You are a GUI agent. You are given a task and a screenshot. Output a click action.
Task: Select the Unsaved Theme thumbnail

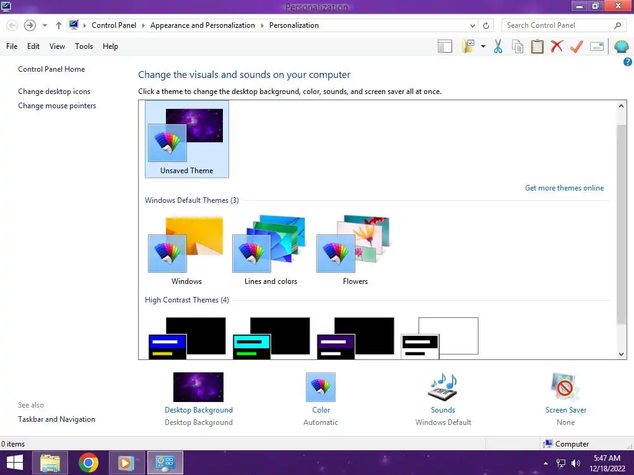[x=187, y=139]
